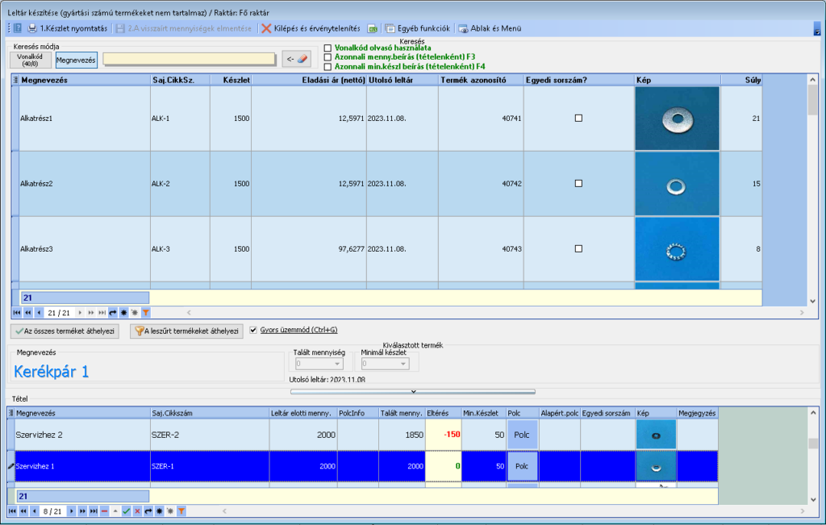Image resolution: width=826 pixels, height=525 pixels.
Task: Select Megnevezés search mode
Action: click(x=76, y=60)
